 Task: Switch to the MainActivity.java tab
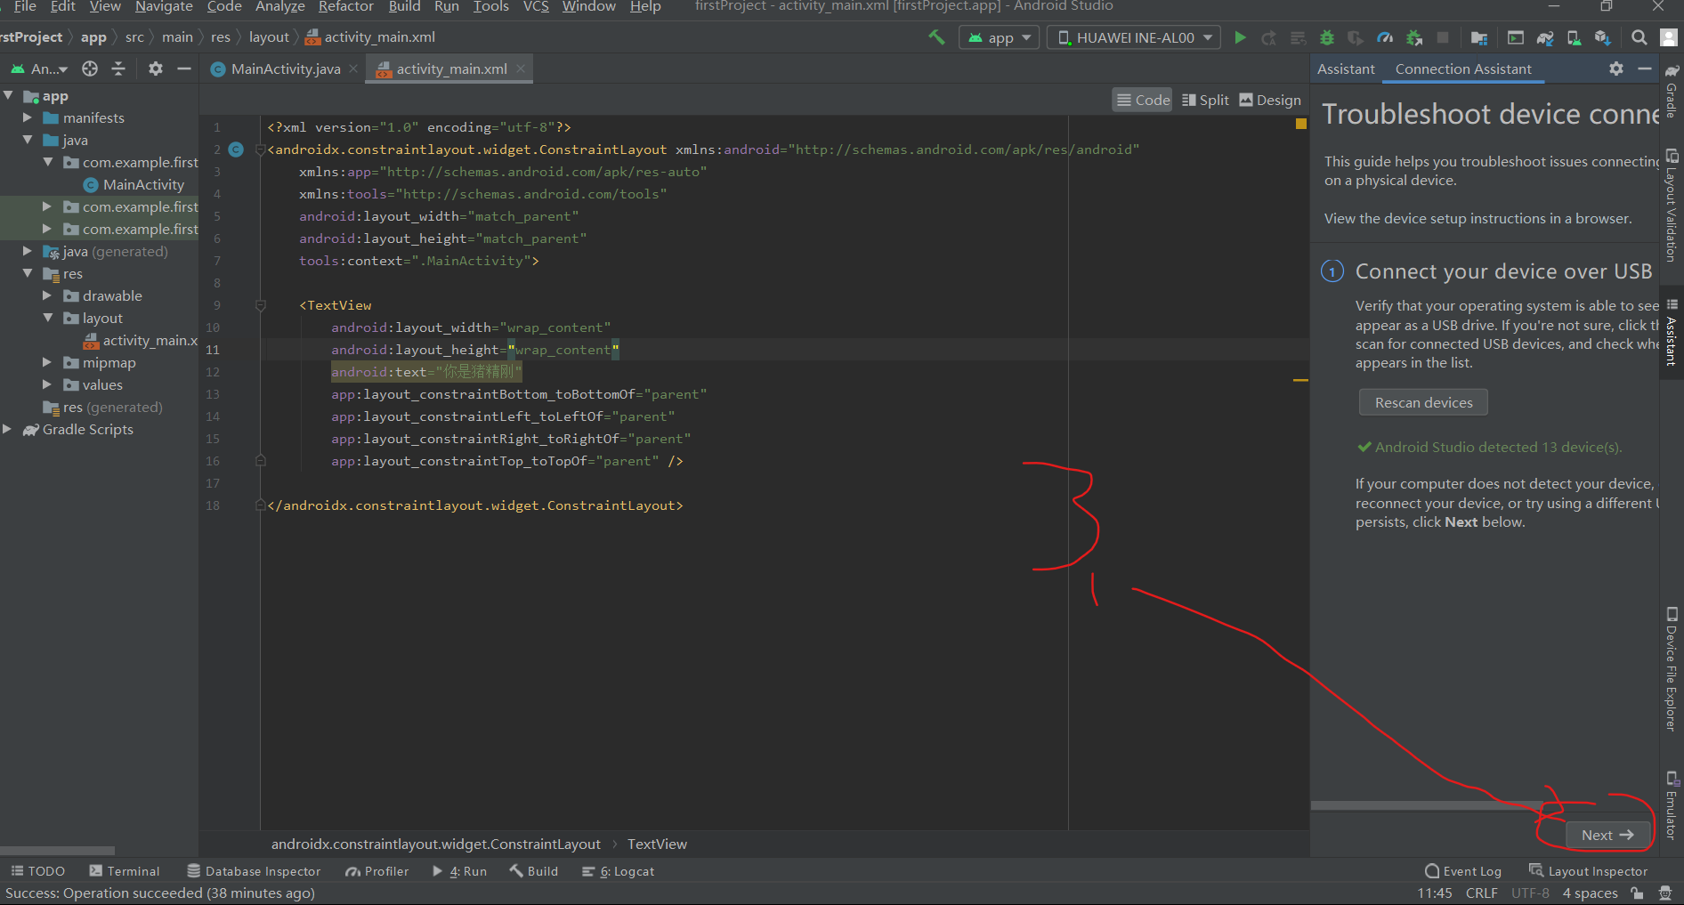tap(283, 68)
